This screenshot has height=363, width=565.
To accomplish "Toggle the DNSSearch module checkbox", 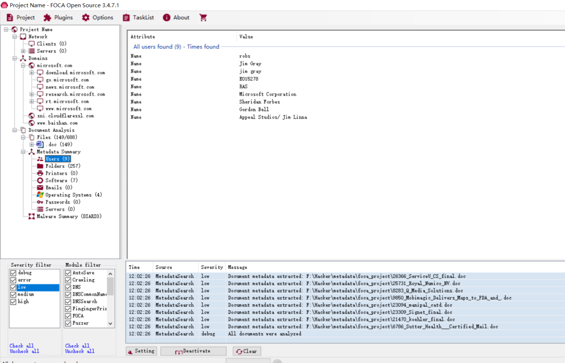I will tap(68, 302).
